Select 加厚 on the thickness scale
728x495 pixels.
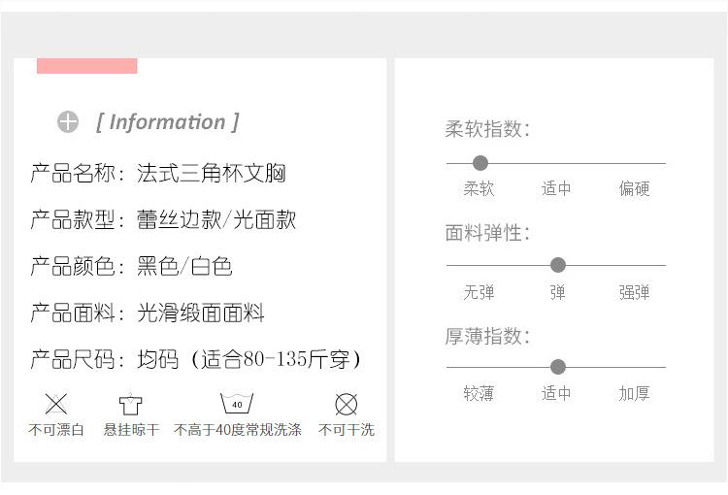(x=634, y=394)
